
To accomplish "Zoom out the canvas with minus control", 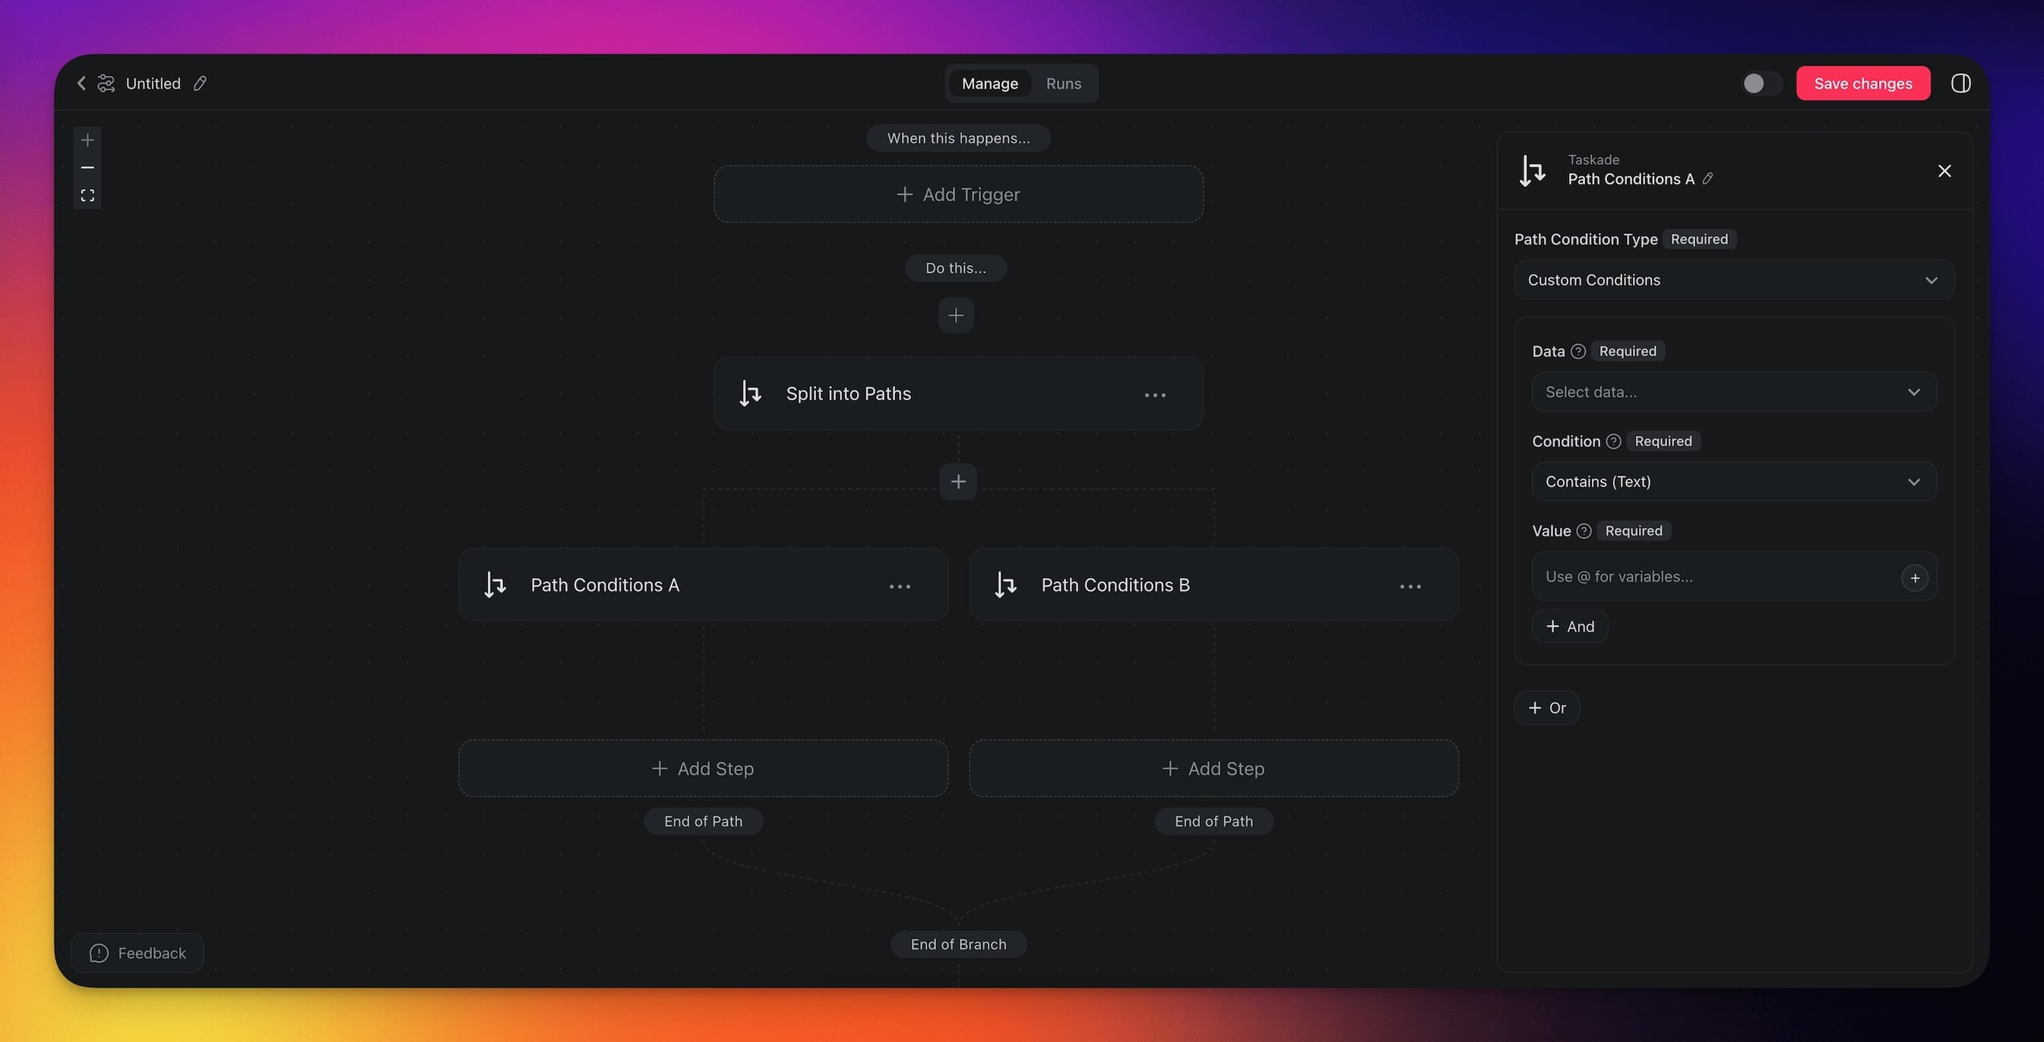I will coord(87,167).
